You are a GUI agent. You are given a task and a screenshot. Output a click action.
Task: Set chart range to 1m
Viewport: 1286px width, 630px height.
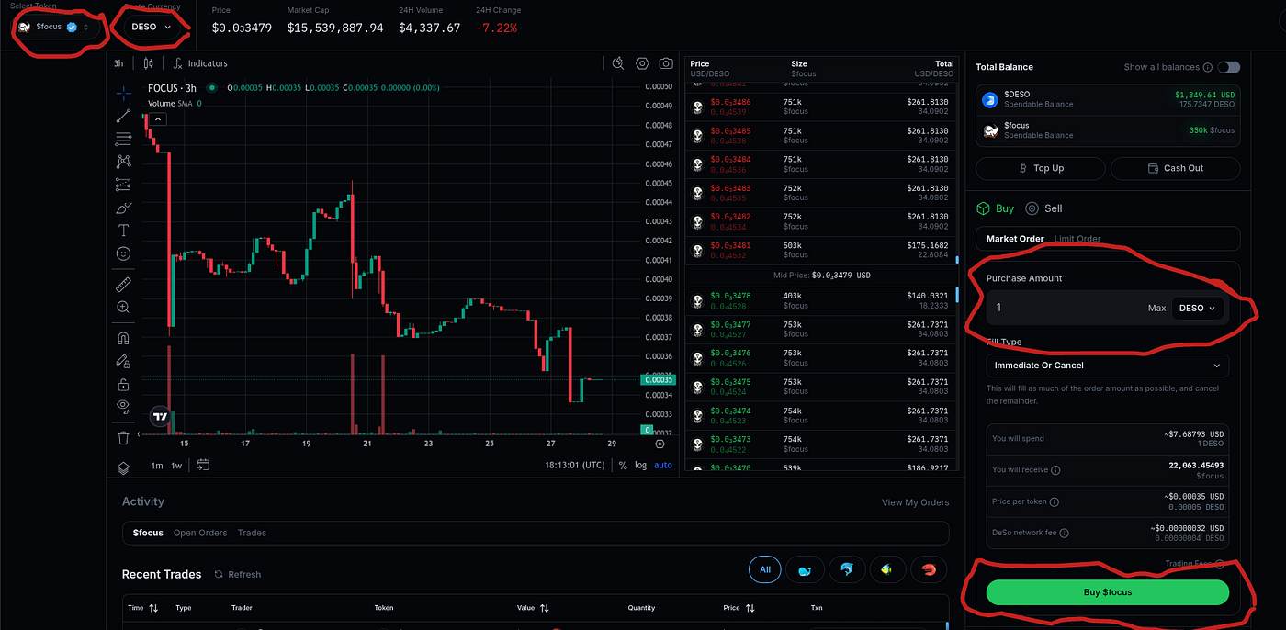point(157,466)
